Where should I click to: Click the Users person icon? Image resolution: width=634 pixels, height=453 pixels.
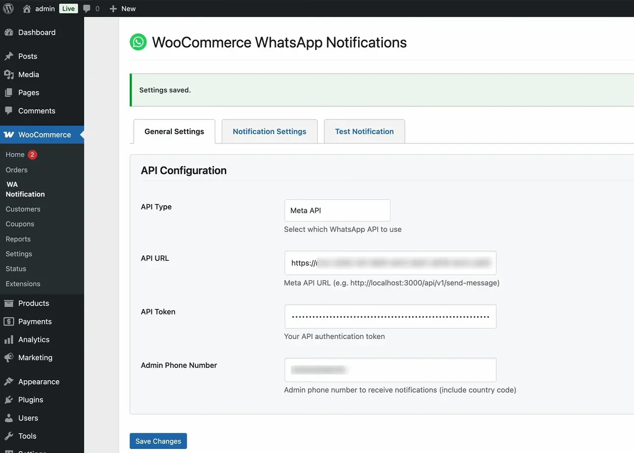9,418
